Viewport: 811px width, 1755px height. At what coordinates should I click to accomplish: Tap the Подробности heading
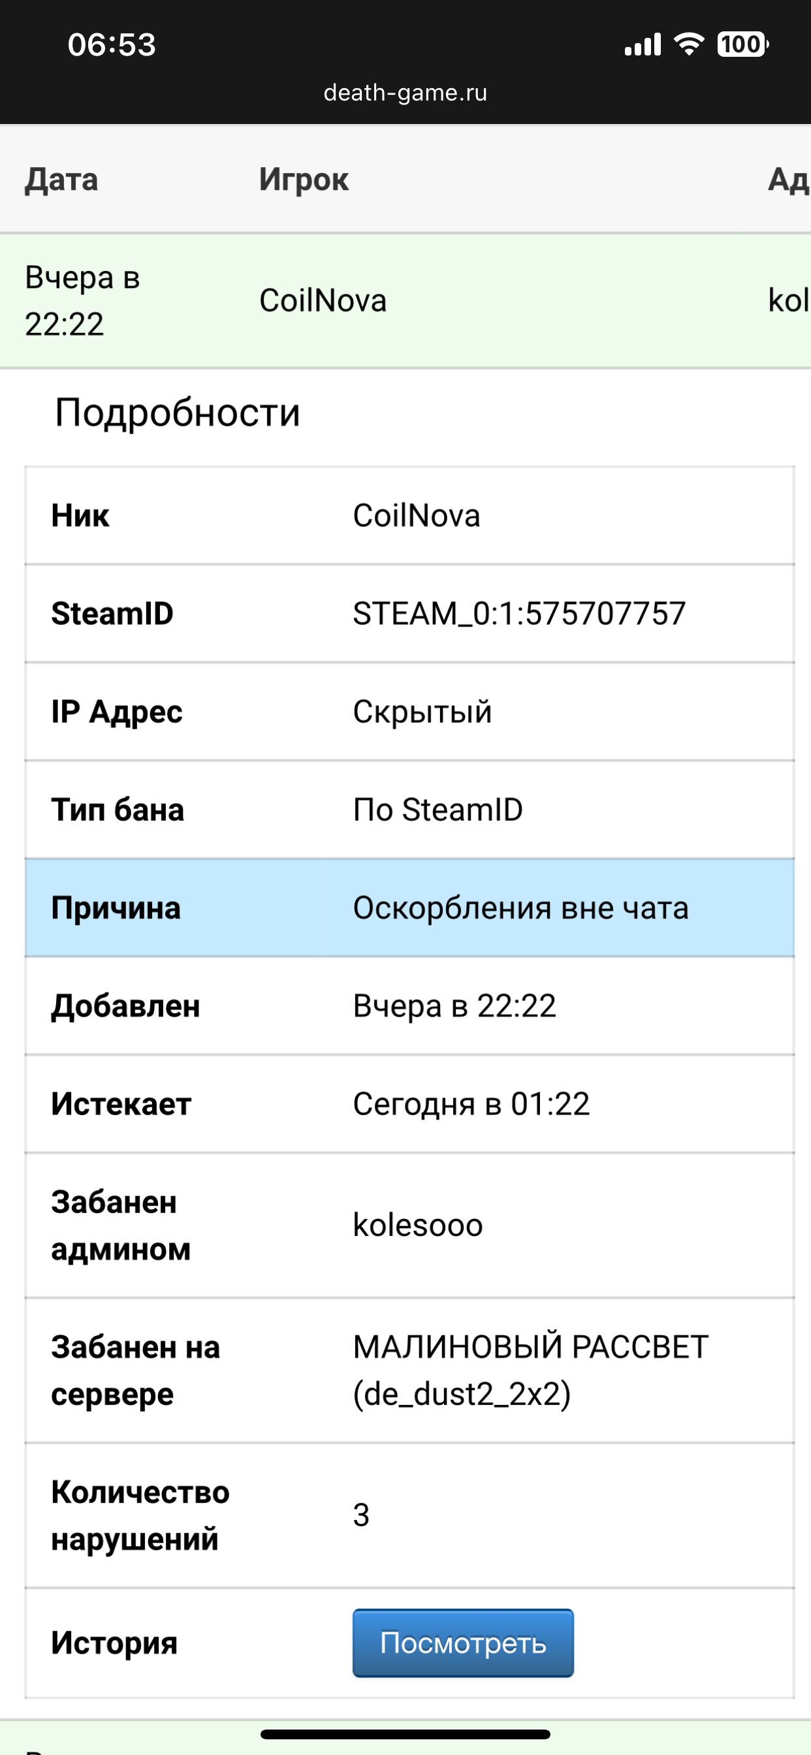click(x=177, y=413)
